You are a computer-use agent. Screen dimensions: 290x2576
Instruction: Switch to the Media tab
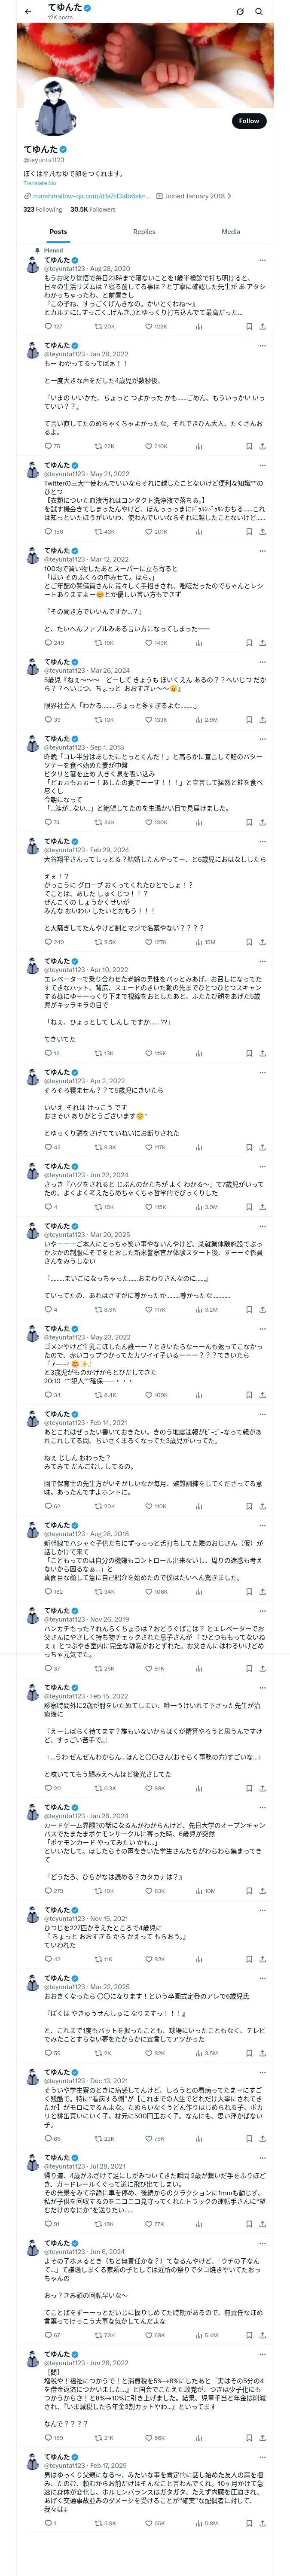(x=230, y=231)
